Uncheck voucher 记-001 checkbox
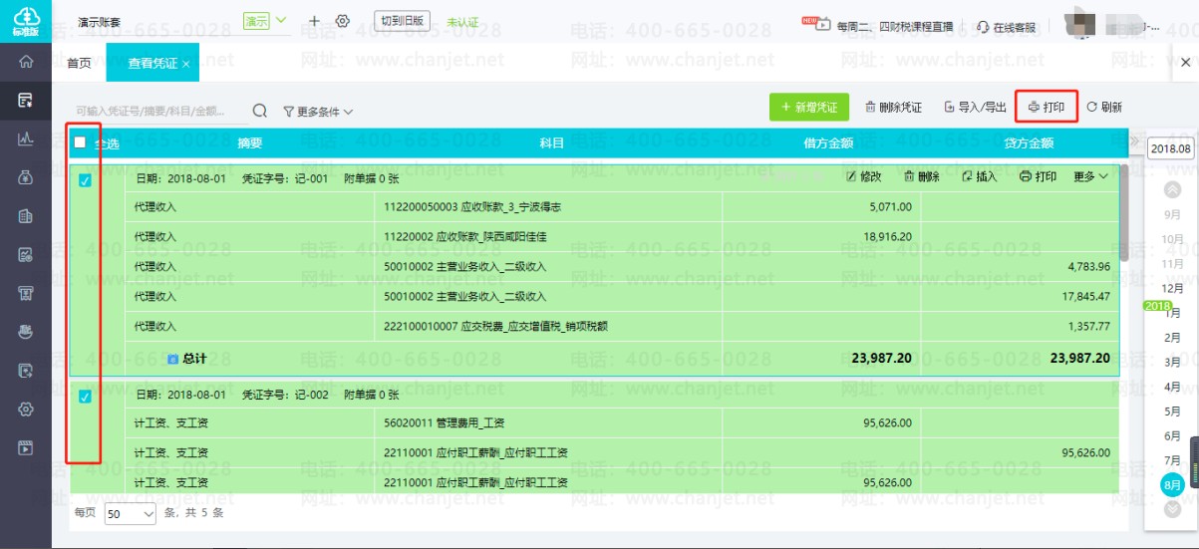Screen dimensions: 1199x549 point(85,180)
